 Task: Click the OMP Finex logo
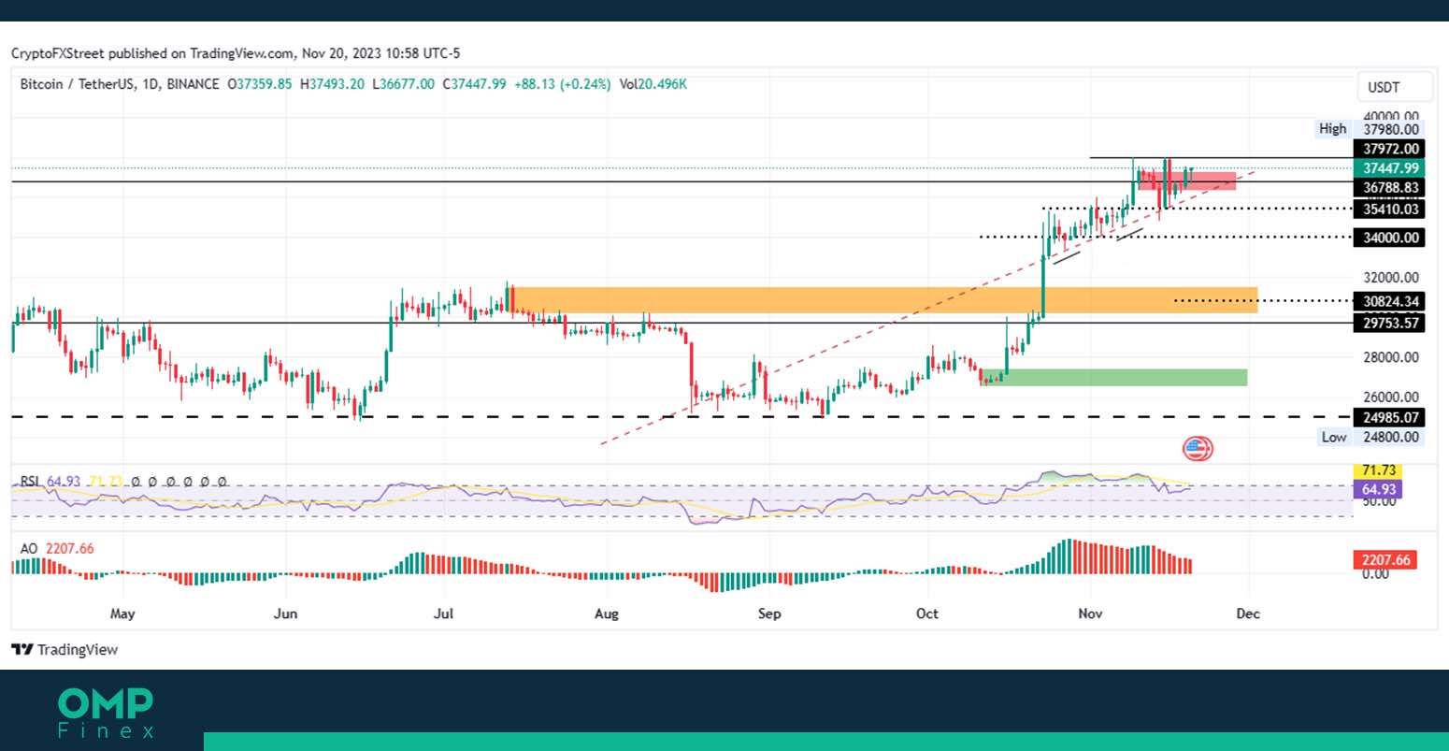pyautogui.click(x=106, y=713)
